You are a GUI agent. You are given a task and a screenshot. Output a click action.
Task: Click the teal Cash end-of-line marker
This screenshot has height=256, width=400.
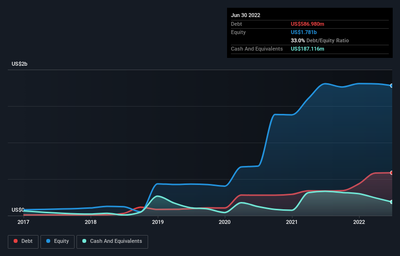click(x=392, y=202)
